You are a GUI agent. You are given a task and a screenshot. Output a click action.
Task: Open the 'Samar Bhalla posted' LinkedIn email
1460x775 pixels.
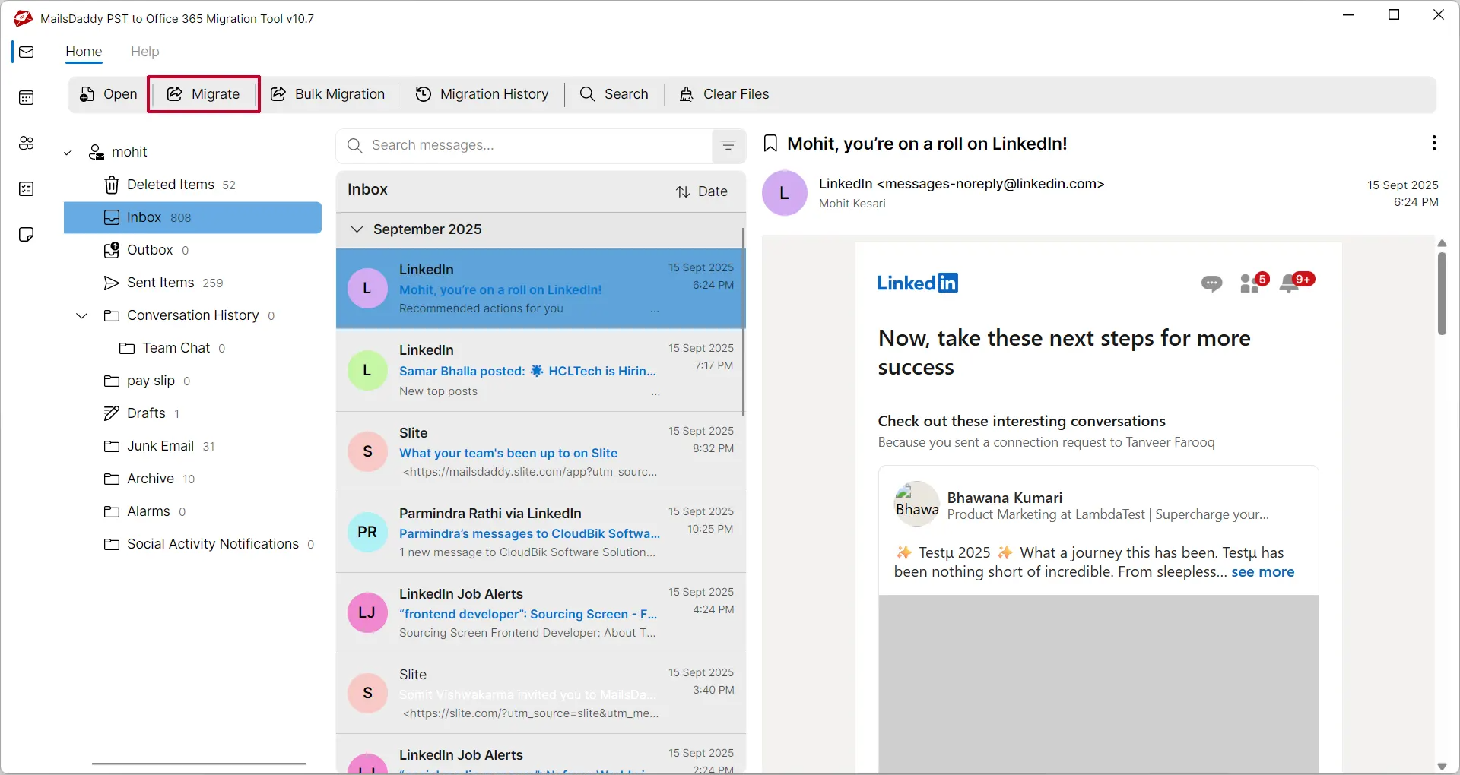tap(540, 370)
